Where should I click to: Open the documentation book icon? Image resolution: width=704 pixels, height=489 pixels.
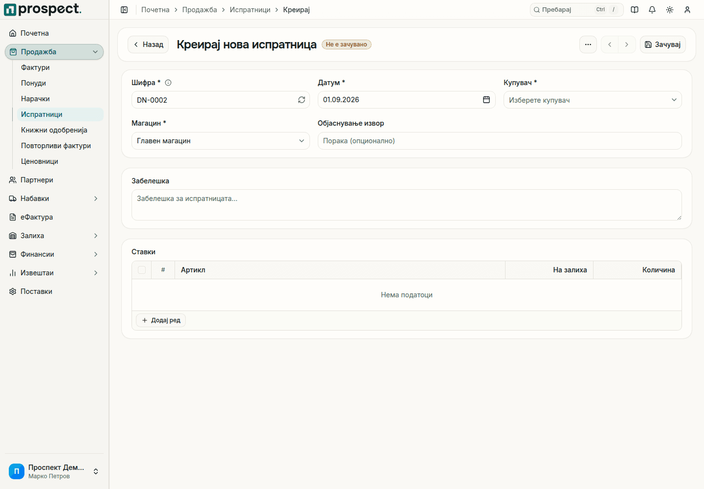[x=635, y=10]
